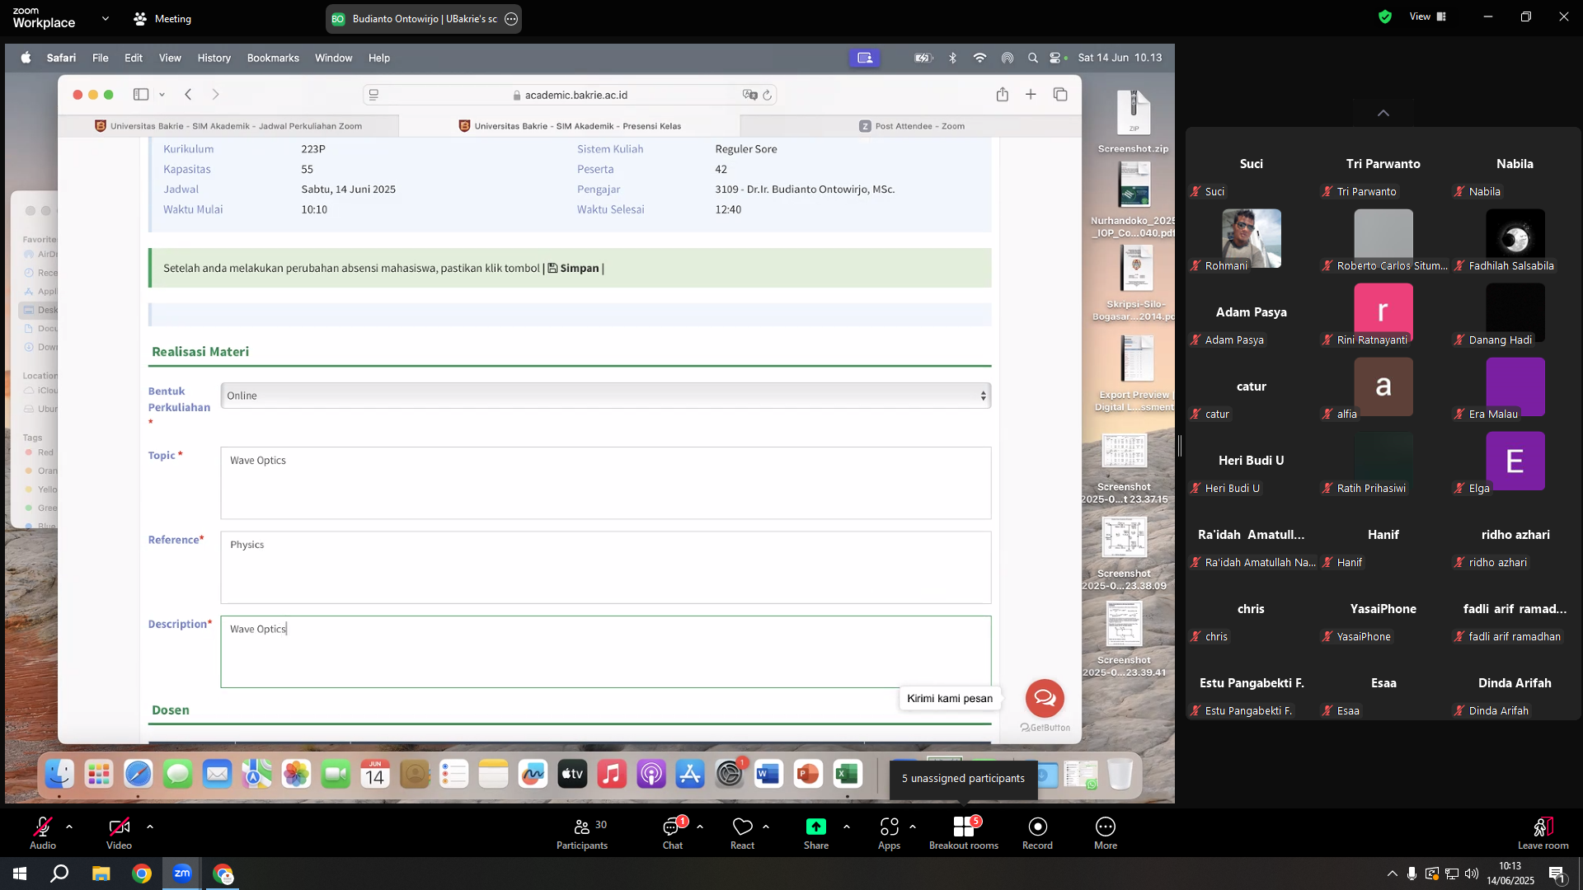Switch to Post Attendee - Zoom tab

click(911, 126)
